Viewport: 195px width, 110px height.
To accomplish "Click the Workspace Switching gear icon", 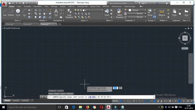I will 170,101.
